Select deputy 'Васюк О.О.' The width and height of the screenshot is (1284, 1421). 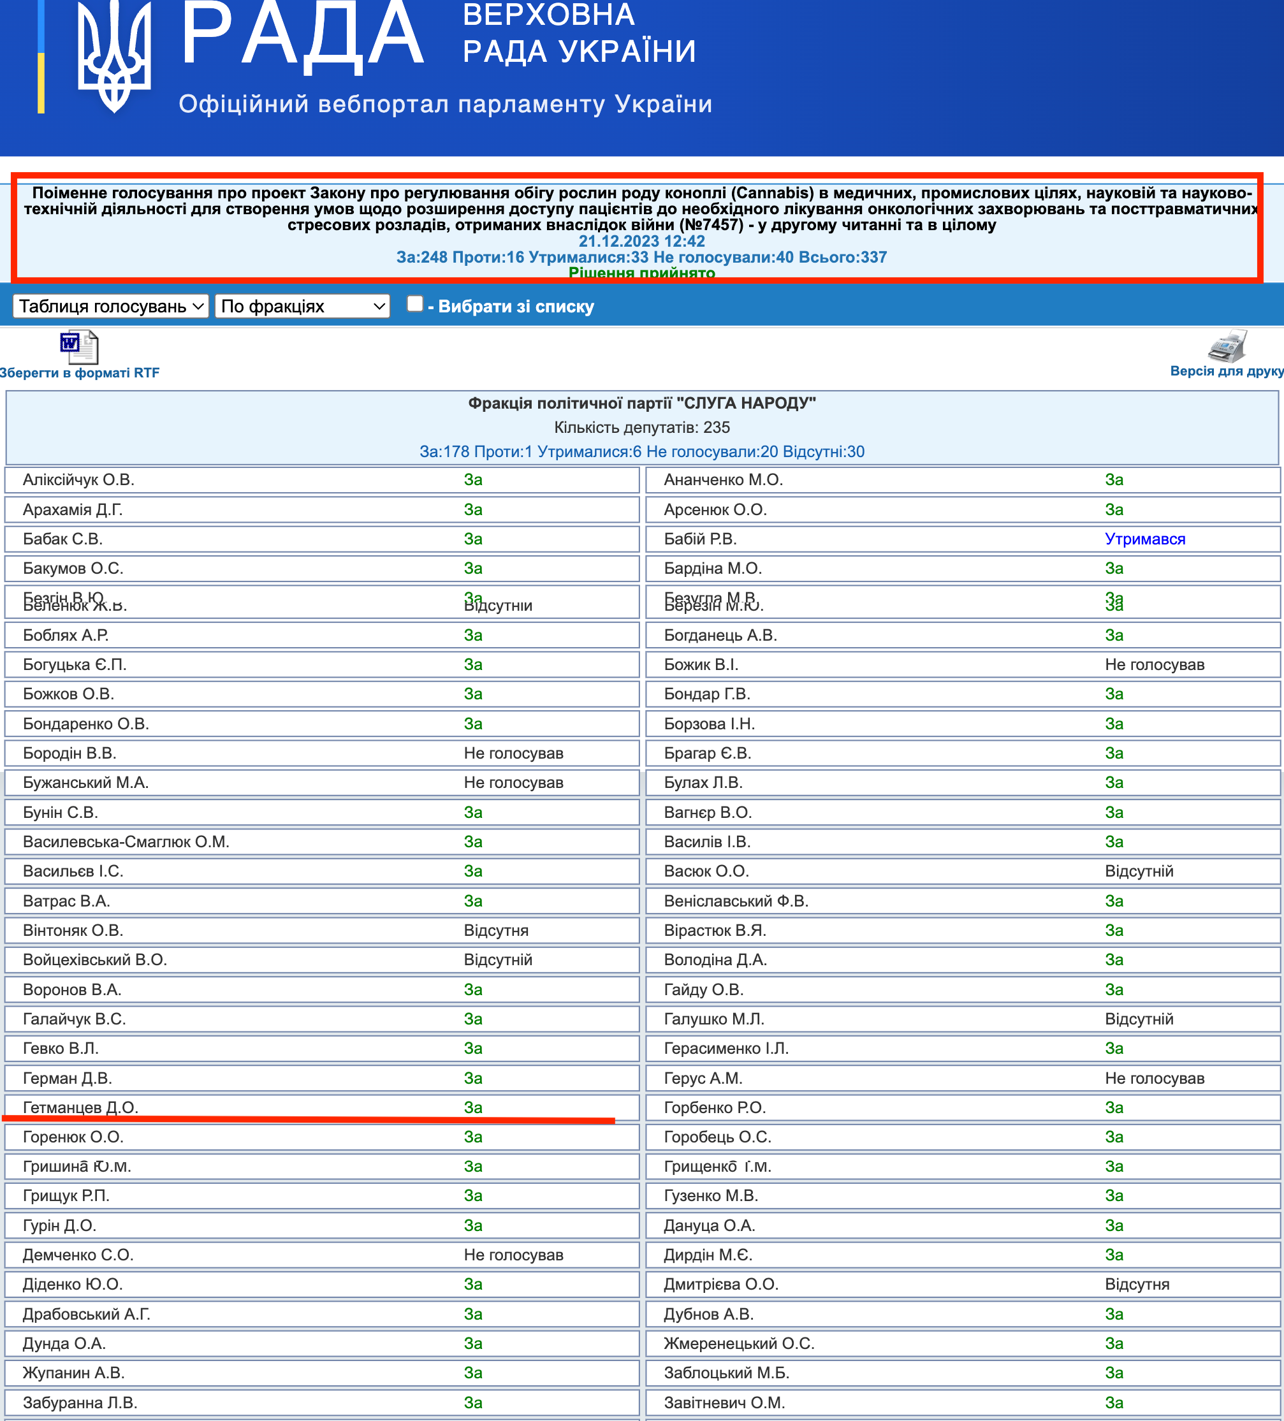706,871
